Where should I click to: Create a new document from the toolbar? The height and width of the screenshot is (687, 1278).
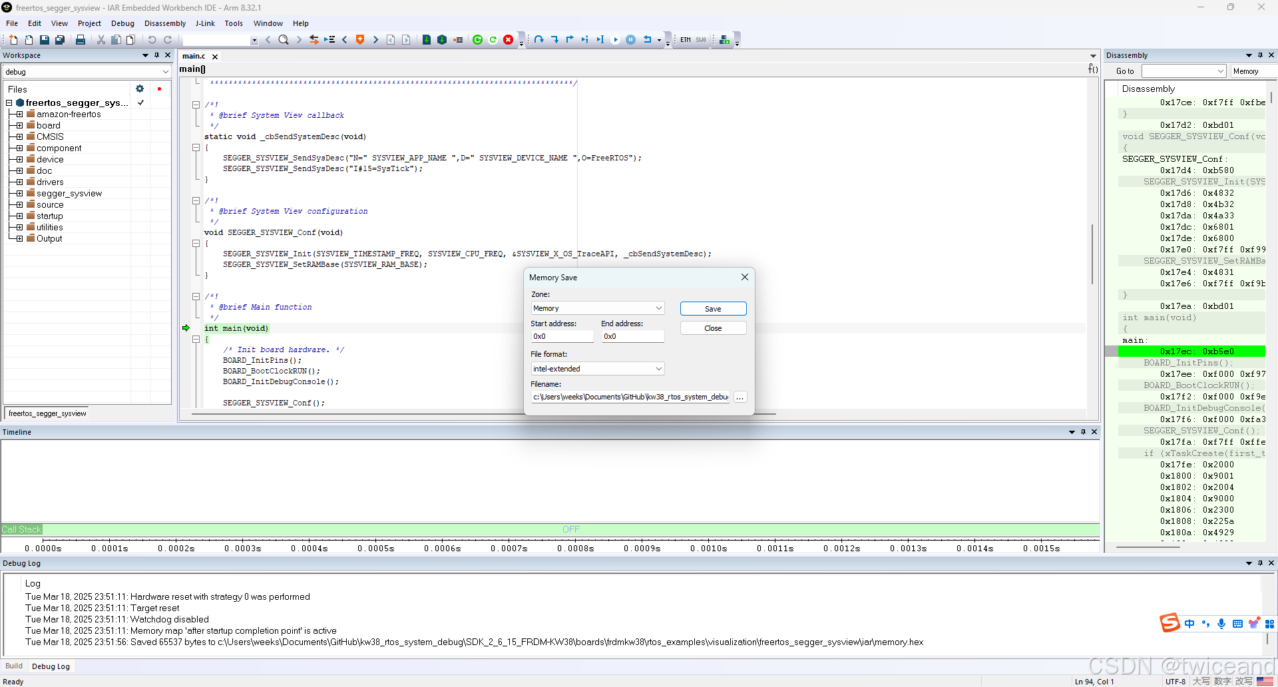[13, 40]
